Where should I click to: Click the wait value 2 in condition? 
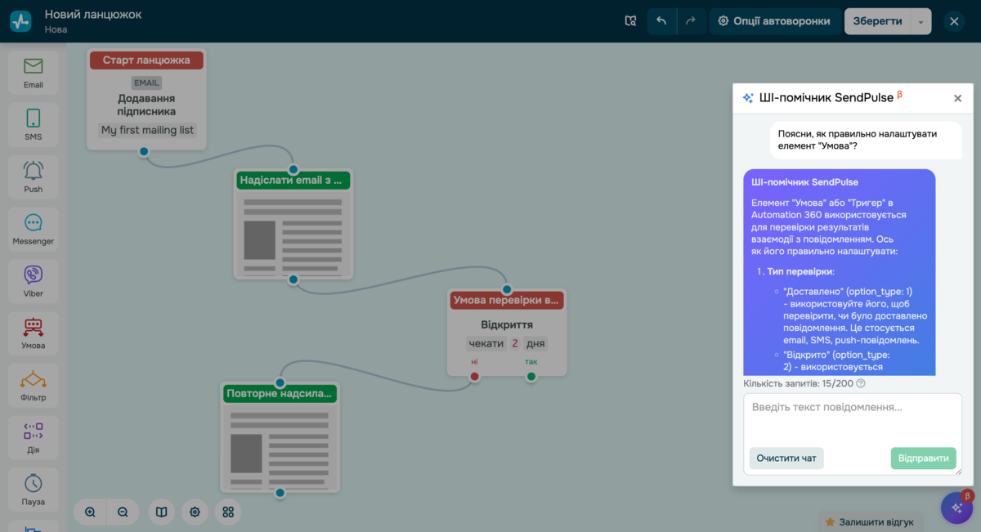pos(515,343)
